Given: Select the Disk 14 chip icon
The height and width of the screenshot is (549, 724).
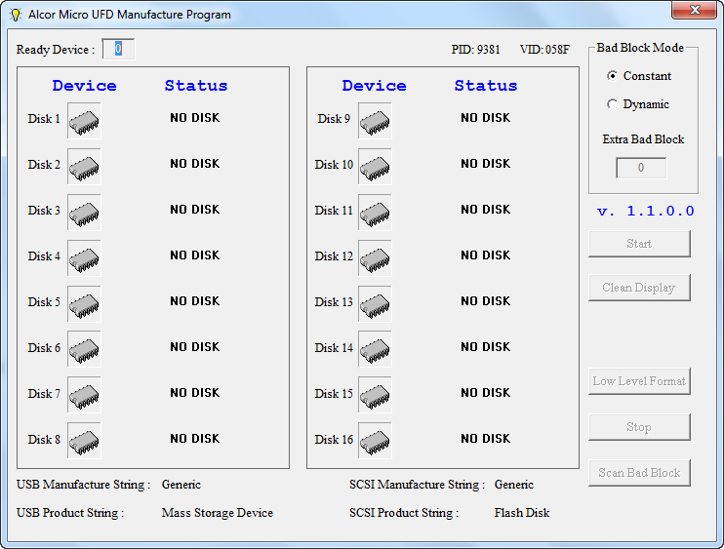Looking at the screenshot, I should coord(375,349).
